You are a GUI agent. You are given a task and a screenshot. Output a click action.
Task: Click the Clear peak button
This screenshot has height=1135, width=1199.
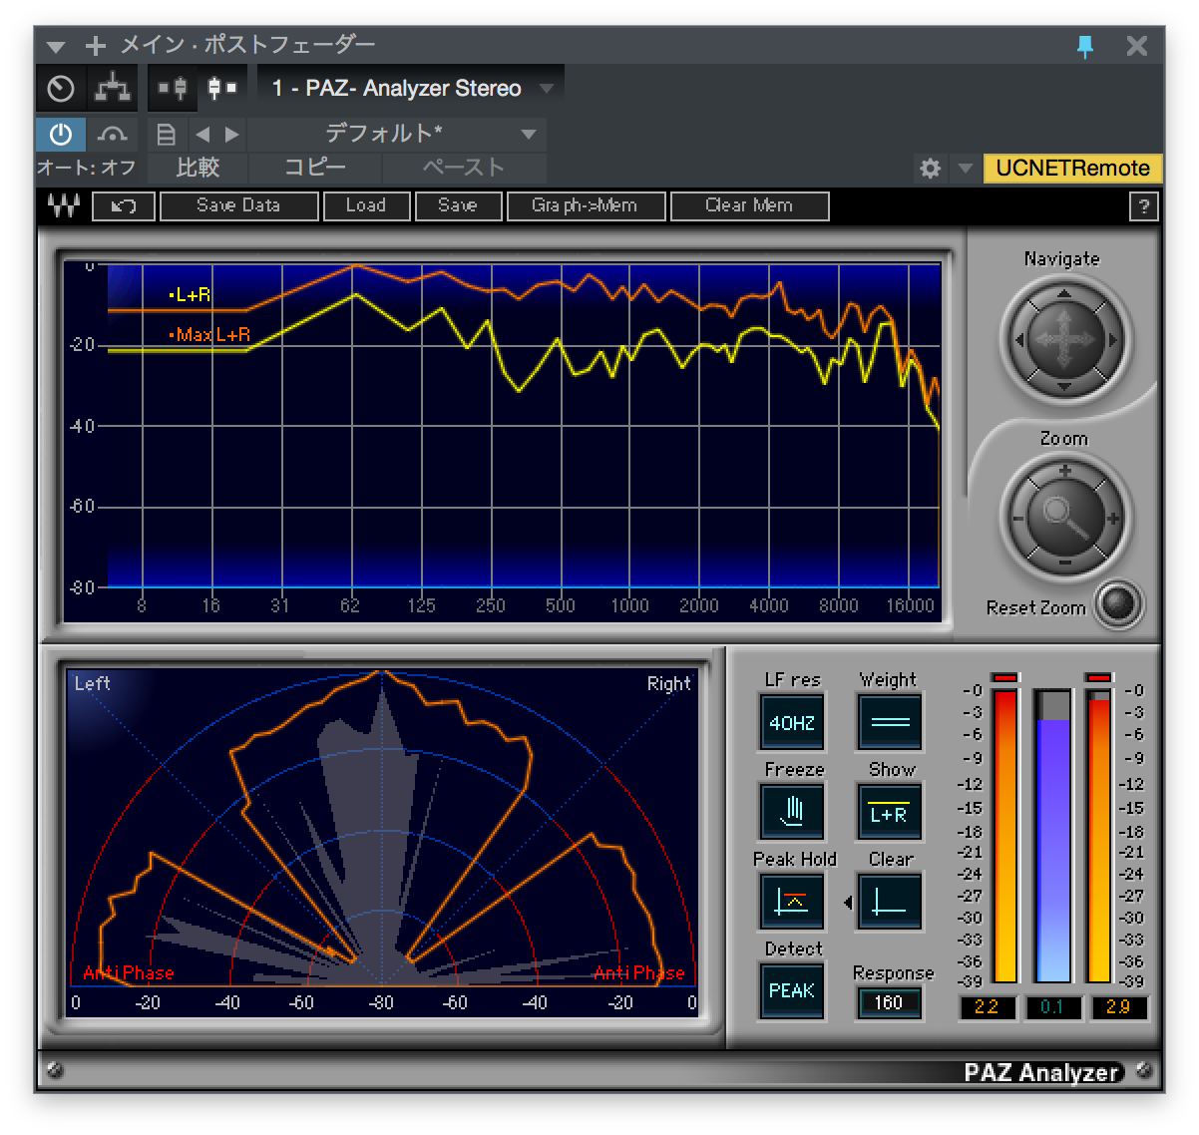coord(890,902)
